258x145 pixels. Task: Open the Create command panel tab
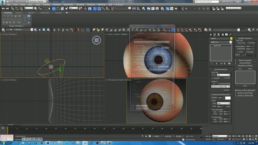point(211,35)
